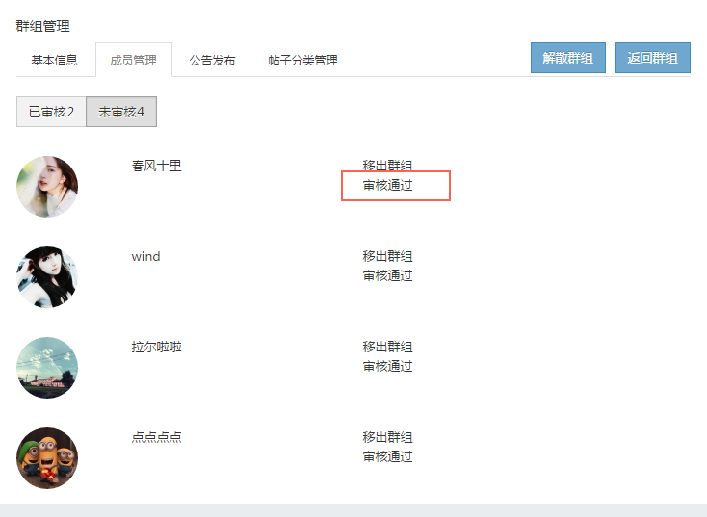Switch to the 公告发布 tab
Screen dimensions: 707x517
click(x=212, y=60)
